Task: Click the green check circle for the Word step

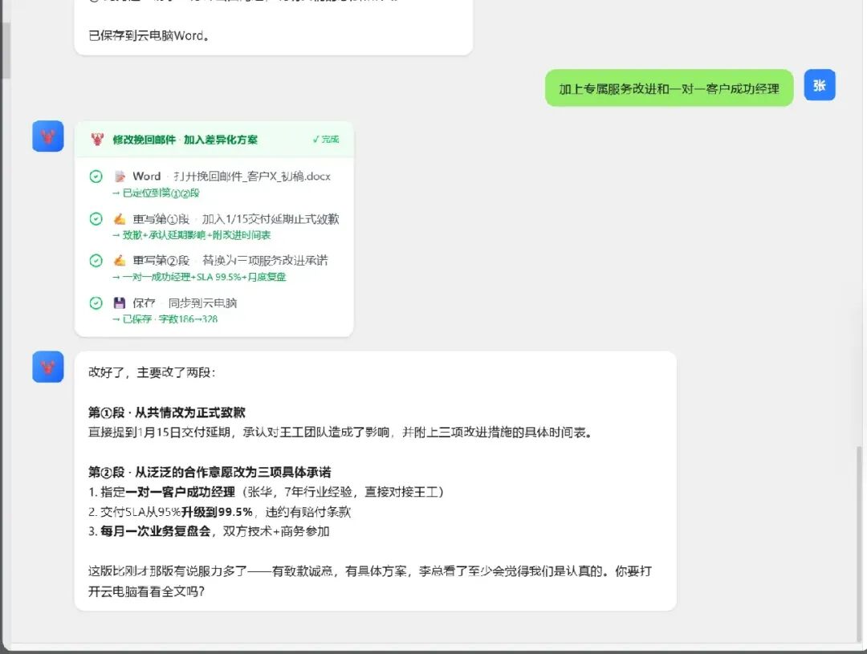Action: (x=96, y=177)
